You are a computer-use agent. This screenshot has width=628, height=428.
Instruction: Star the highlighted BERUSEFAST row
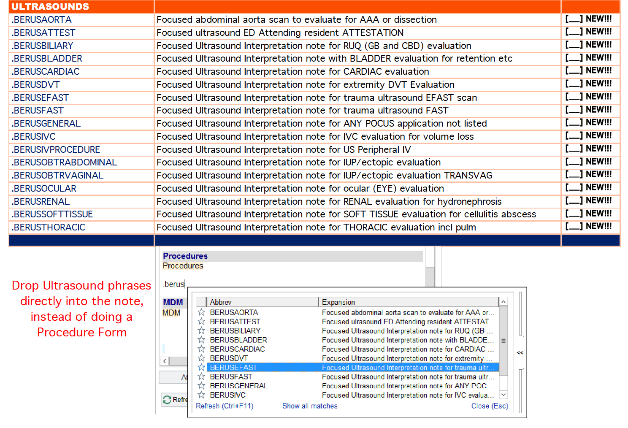point(201,368)
